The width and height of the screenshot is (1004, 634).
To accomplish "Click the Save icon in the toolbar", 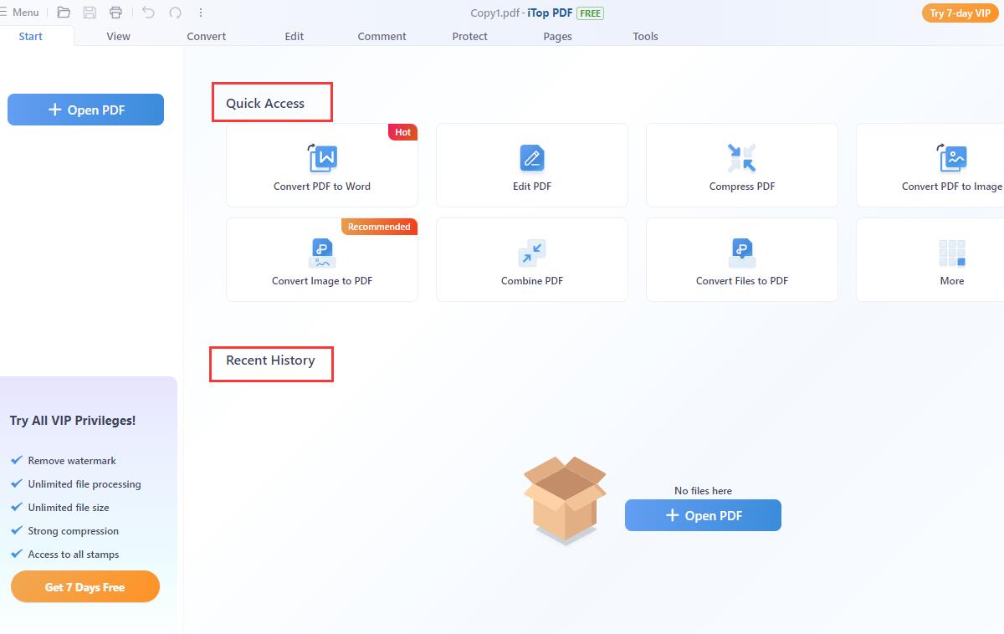I will (x=90, y=12).
